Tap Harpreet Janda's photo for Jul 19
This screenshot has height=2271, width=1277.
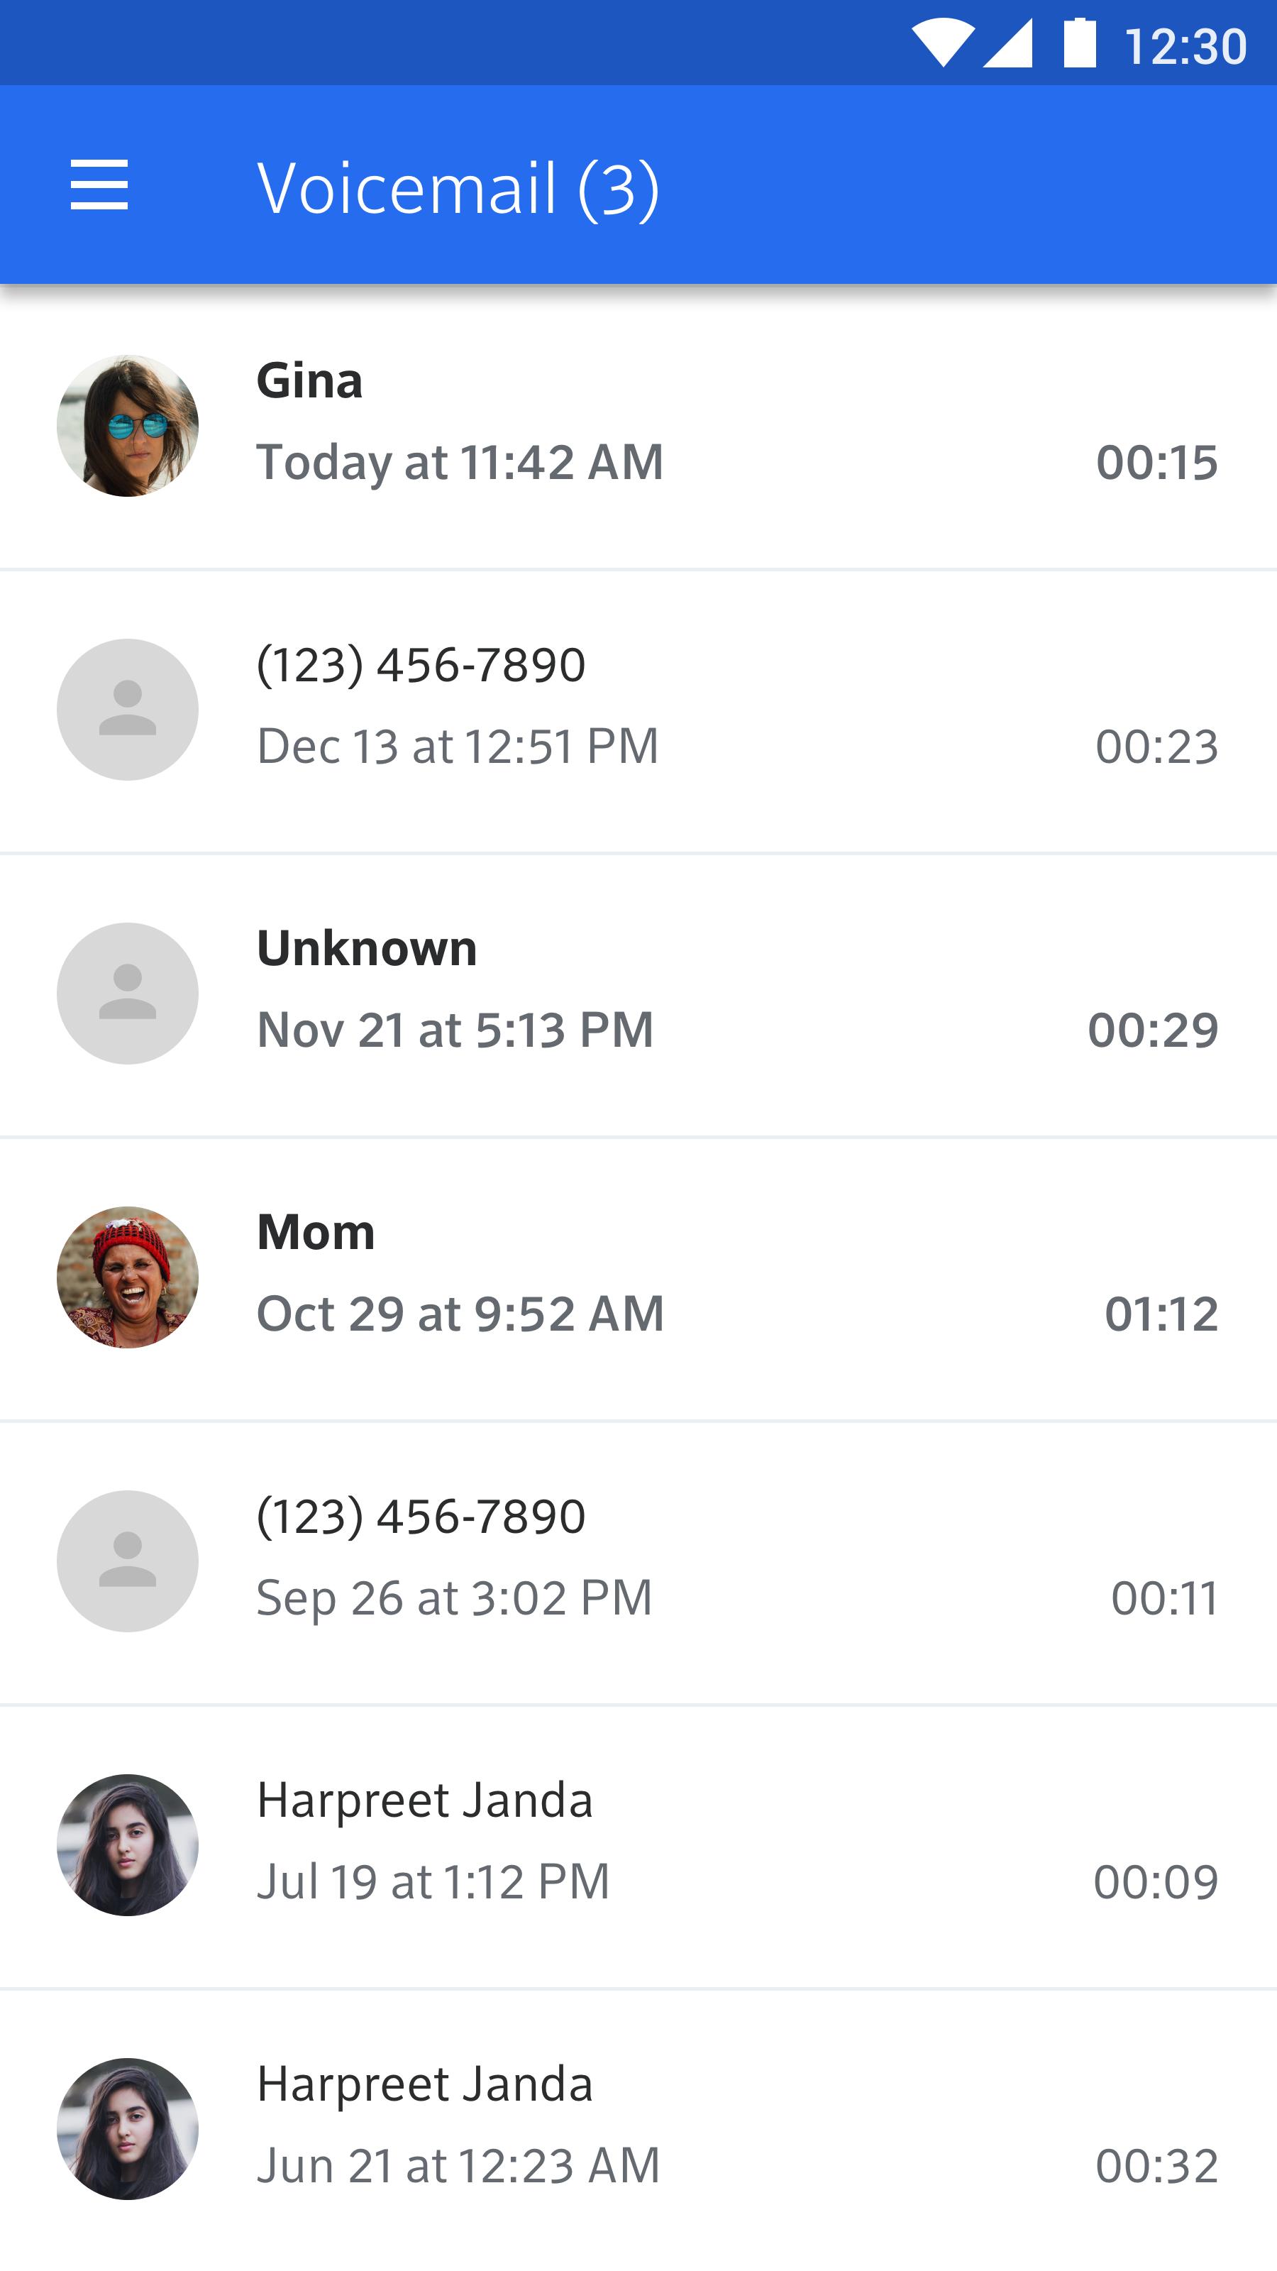coord(128,1845)
